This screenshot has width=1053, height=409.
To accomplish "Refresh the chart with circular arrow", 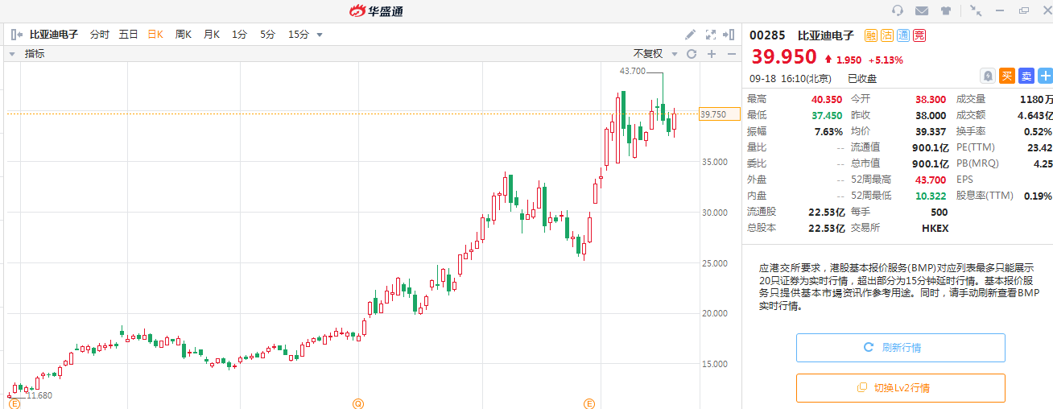I will 691,54.
